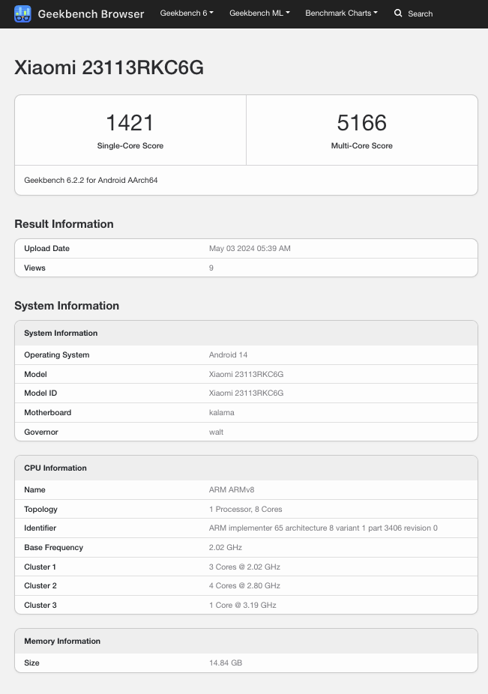The height and width of the screenshot is (694, 488).
Task: Expand the Geekbench ML dropdown
Action: click(x=259, y=13)
